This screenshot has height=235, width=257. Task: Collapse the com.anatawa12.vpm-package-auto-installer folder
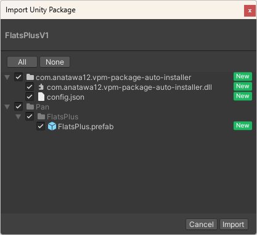point(7,78)
